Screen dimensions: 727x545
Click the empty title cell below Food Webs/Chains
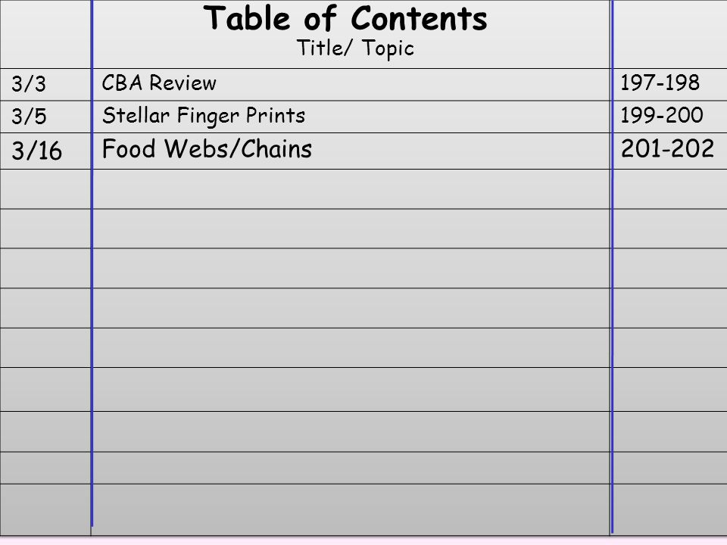pyautogui.click(x=351, y=189)
